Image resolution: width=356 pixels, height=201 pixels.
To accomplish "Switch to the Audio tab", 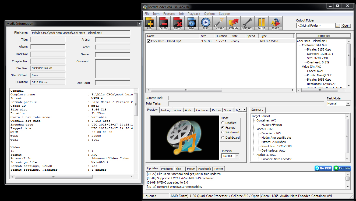I will pyautogui.click(x=189, y=110).
